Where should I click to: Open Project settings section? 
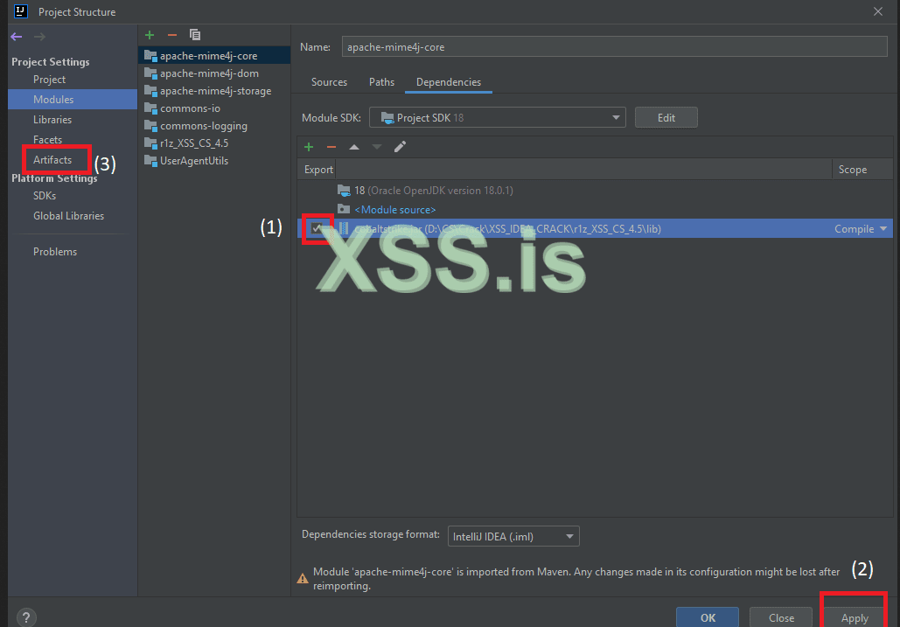click(49, 80)
